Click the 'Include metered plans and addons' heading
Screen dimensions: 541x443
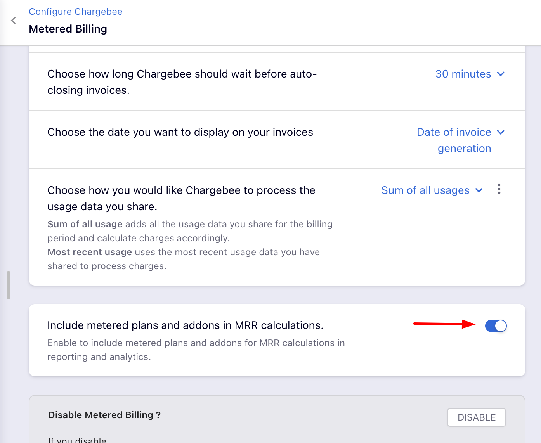click(185, 325)
